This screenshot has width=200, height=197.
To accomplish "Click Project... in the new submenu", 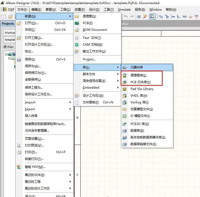I will coord(97,59).
